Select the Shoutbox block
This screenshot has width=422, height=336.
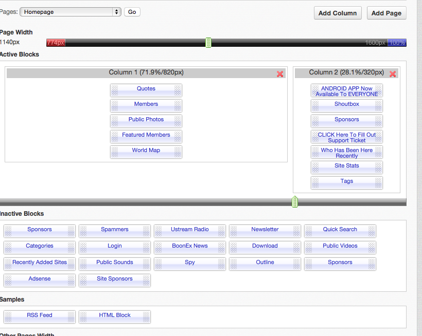(347, 104)
